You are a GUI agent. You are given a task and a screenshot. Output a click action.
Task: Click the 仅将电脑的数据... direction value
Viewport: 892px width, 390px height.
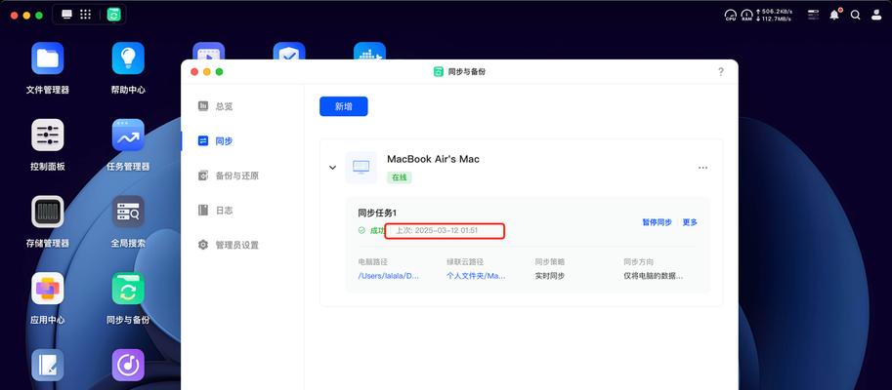653,276
